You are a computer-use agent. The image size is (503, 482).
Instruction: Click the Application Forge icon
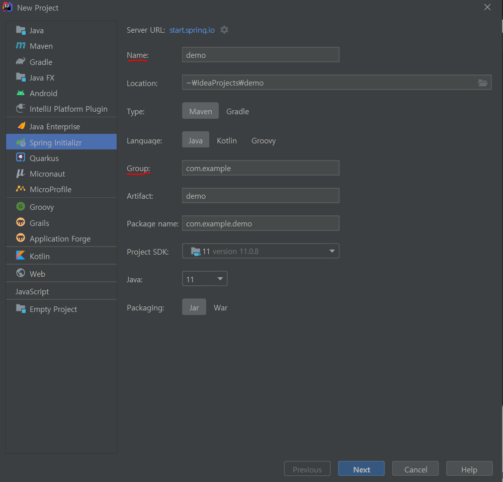21,238
